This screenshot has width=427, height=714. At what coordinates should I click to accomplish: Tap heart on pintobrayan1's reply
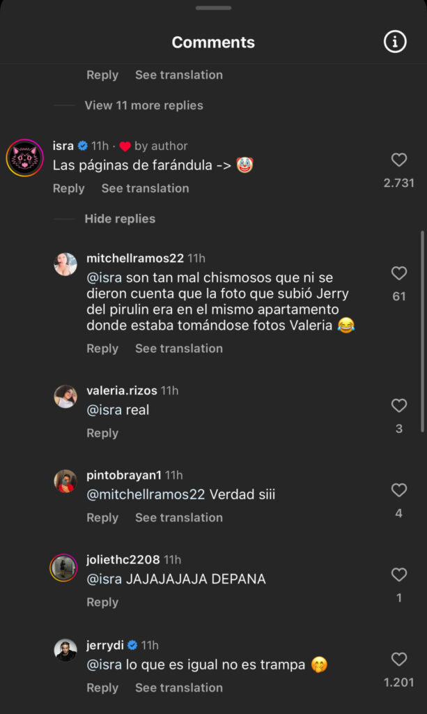399,491
